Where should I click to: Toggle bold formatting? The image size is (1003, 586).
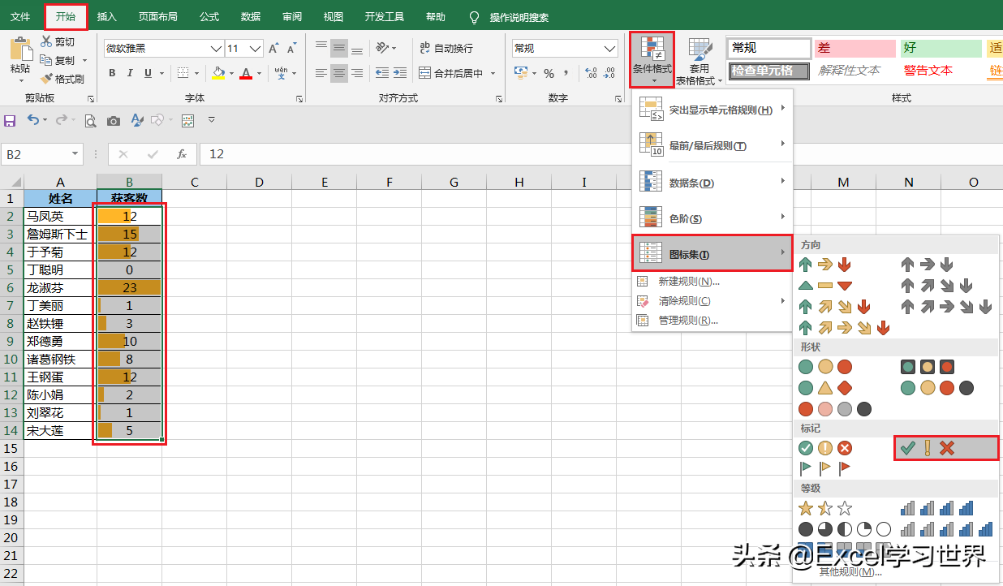[x=113, y=73]
